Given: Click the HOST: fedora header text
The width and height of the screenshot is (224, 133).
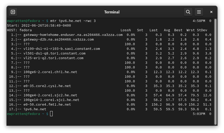Looking at the screenshot, I should 19,30.
